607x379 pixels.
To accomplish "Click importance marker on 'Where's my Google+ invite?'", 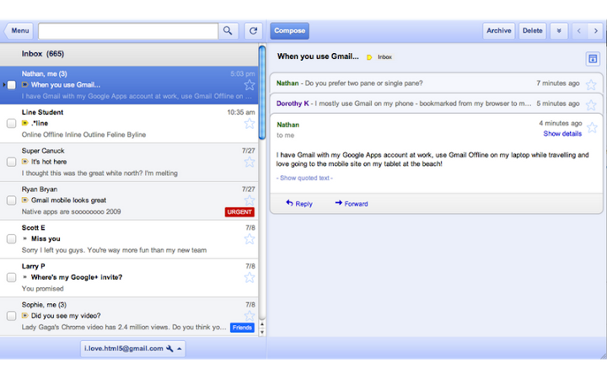I will [x=25, y=277].
